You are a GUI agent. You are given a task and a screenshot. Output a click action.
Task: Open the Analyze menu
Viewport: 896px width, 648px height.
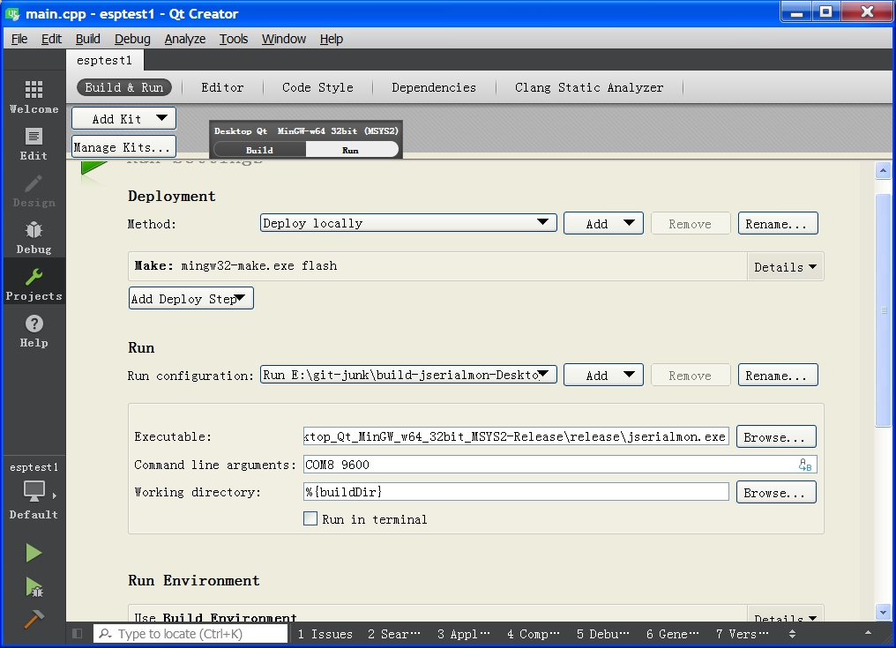point(185,39)
